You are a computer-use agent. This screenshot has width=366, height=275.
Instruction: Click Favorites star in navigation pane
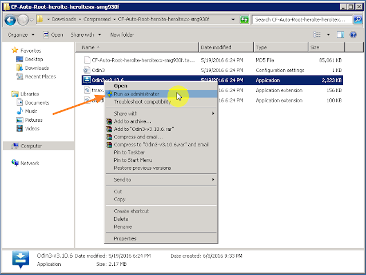point(15,50)
